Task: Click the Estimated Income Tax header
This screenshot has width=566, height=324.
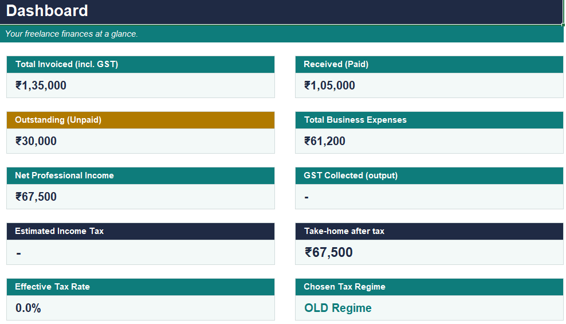Action: point(140,231)
